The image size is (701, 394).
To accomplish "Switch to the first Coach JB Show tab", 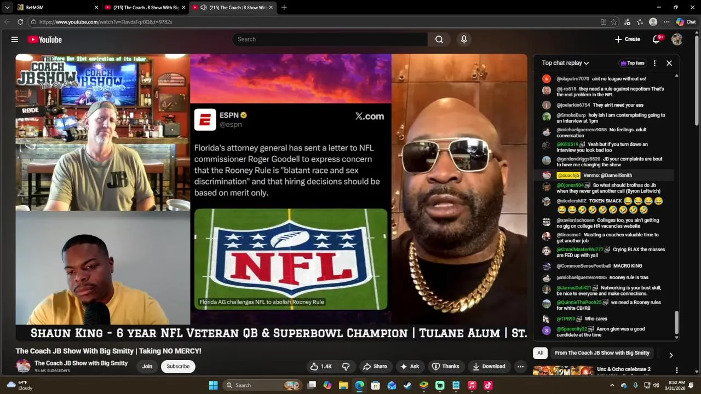I will click(145, 7).
